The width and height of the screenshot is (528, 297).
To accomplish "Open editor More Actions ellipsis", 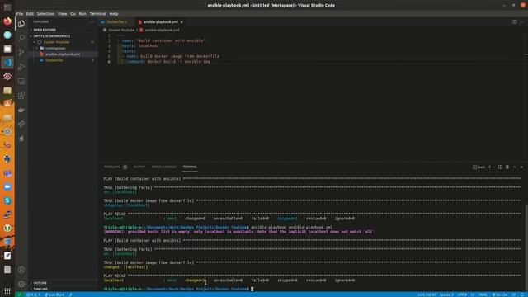I will click(x=521, y=22).
